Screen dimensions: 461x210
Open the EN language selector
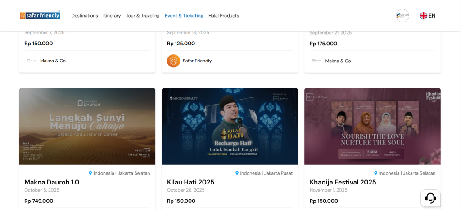coord(432,16)
